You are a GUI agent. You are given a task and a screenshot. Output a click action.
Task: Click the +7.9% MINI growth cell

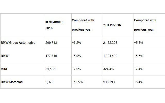point(77,69)
